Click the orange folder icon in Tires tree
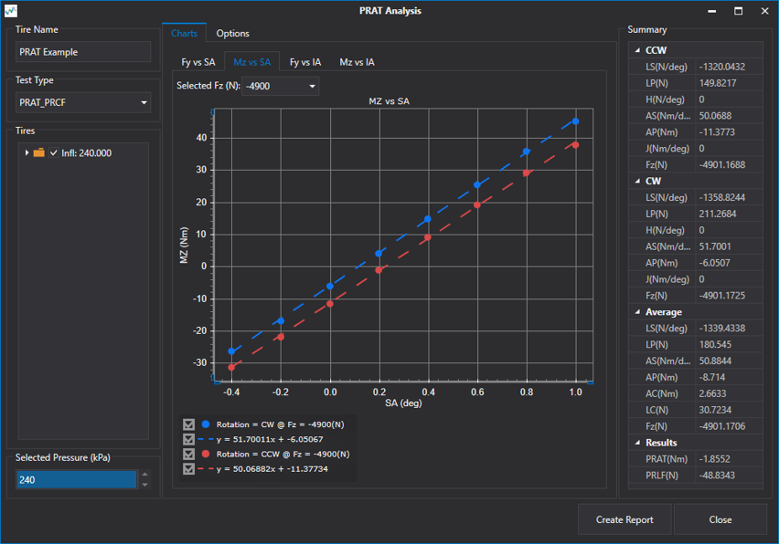 pyautogui.click(x=39, y=152)
